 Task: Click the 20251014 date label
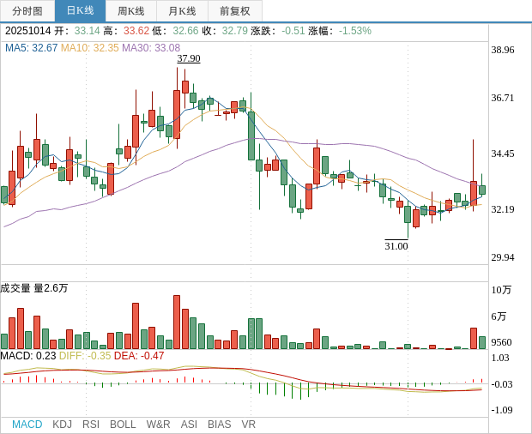(x=27, y=31)
